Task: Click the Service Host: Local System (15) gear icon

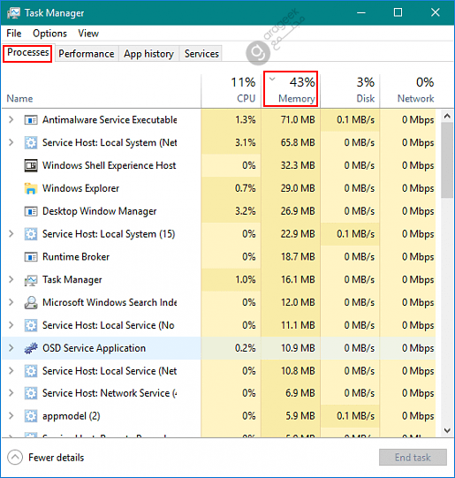Action: pos(31,234)
